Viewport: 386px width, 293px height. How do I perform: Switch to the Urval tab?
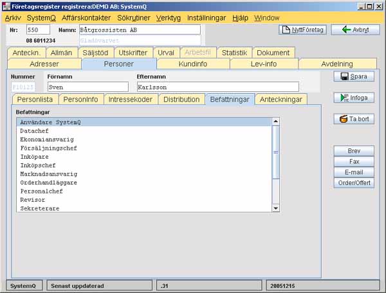click(x=166, y=53)
